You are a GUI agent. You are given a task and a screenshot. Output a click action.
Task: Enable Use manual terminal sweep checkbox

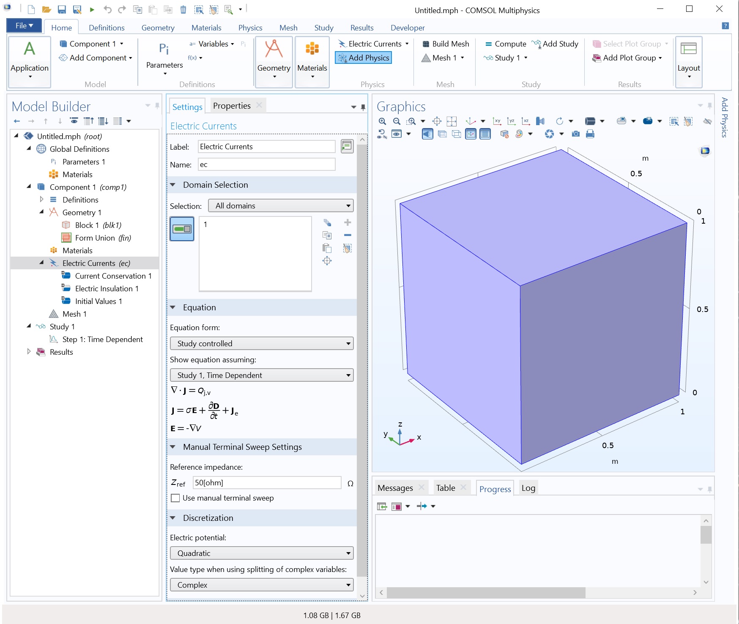click(x=175, y=498)
